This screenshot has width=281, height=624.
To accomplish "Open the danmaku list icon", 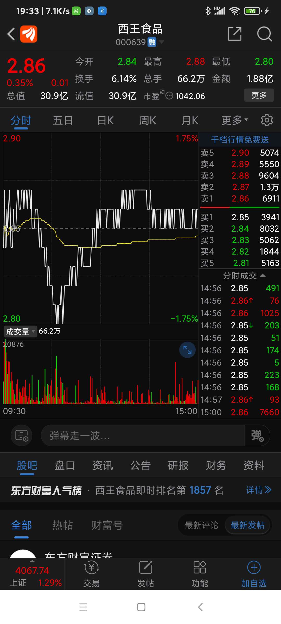I will click(x=22, y=435).
